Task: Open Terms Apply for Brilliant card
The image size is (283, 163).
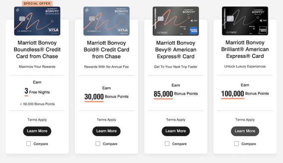Action: [245, 120]
